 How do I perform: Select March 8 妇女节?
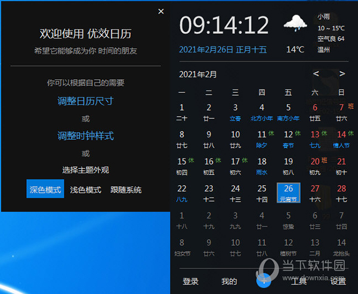(x=182, y=248)
